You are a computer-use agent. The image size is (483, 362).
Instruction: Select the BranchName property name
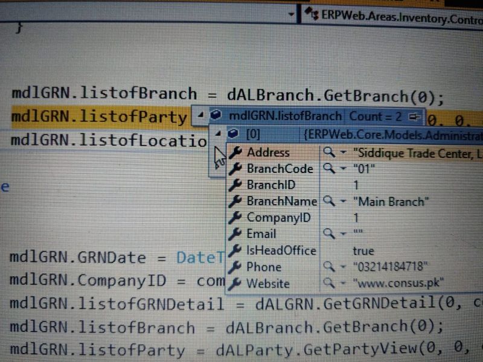pyautogui.click(x=282, y=202)
